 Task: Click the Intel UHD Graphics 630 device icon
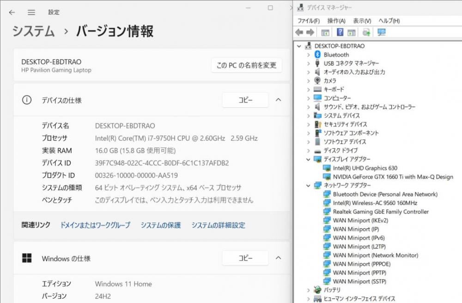[x=327, y=168]
